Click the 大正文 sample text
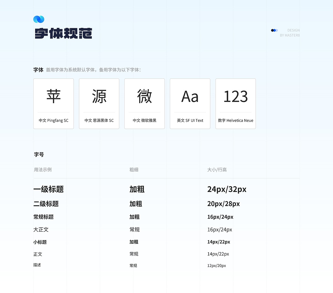 click(x=41, y=230)
